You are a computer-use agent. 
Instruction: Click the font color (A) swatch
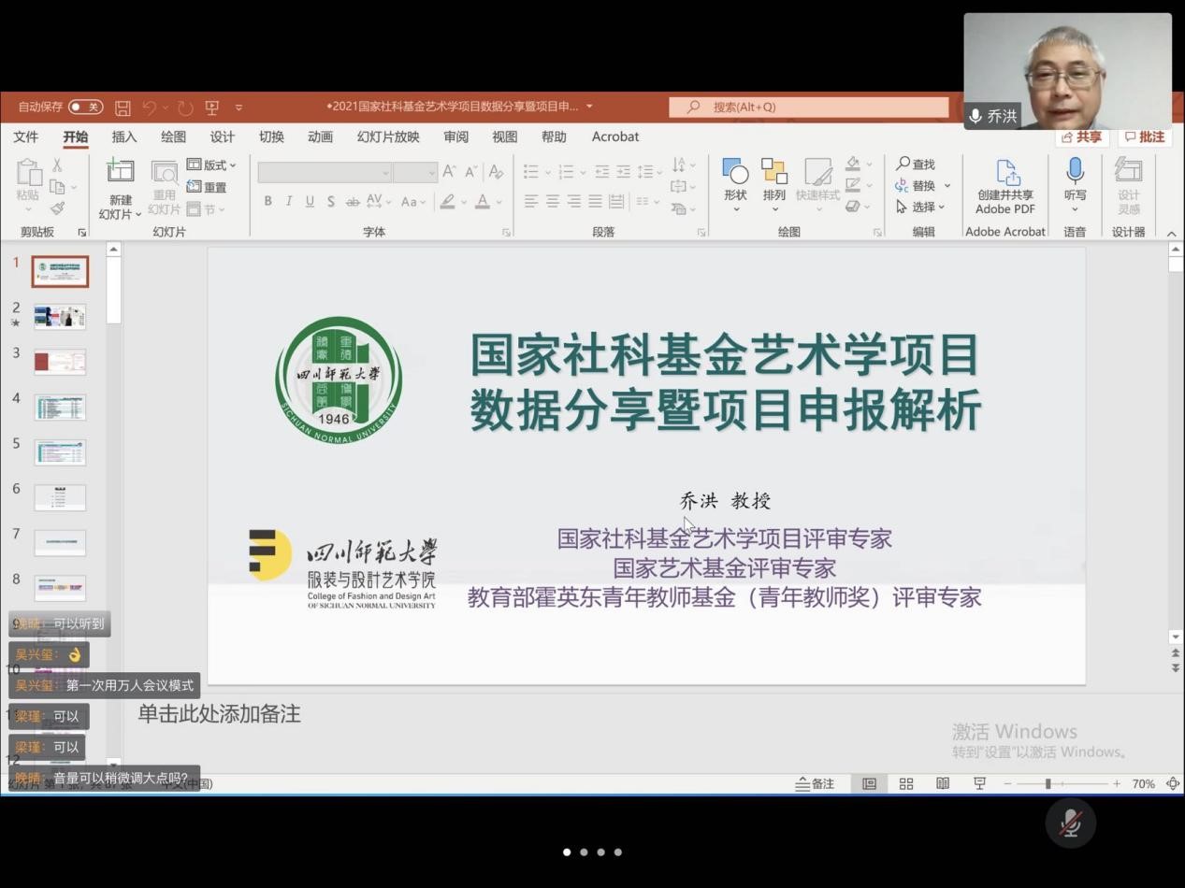pos(482,201)
